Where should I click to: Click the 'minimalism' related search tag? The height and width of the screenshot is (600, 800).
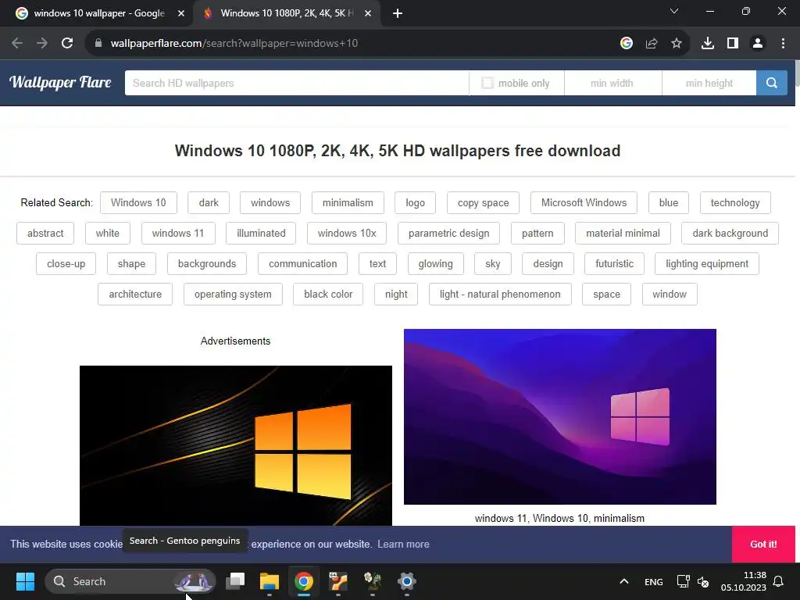pos(348,202)
